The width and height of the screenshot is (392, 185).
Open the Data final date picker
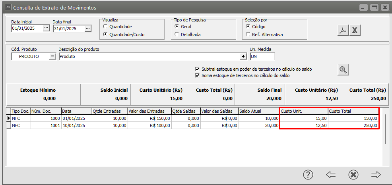tap(88, 28)
